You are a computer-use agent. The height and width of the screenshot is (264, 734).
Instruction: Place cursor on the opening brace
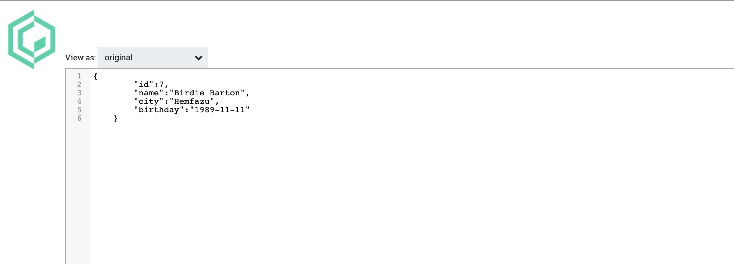95,76
